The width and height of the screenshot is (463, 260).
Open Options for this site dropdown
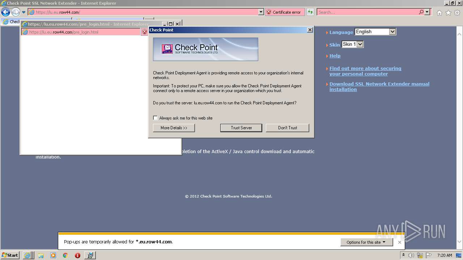366,242
